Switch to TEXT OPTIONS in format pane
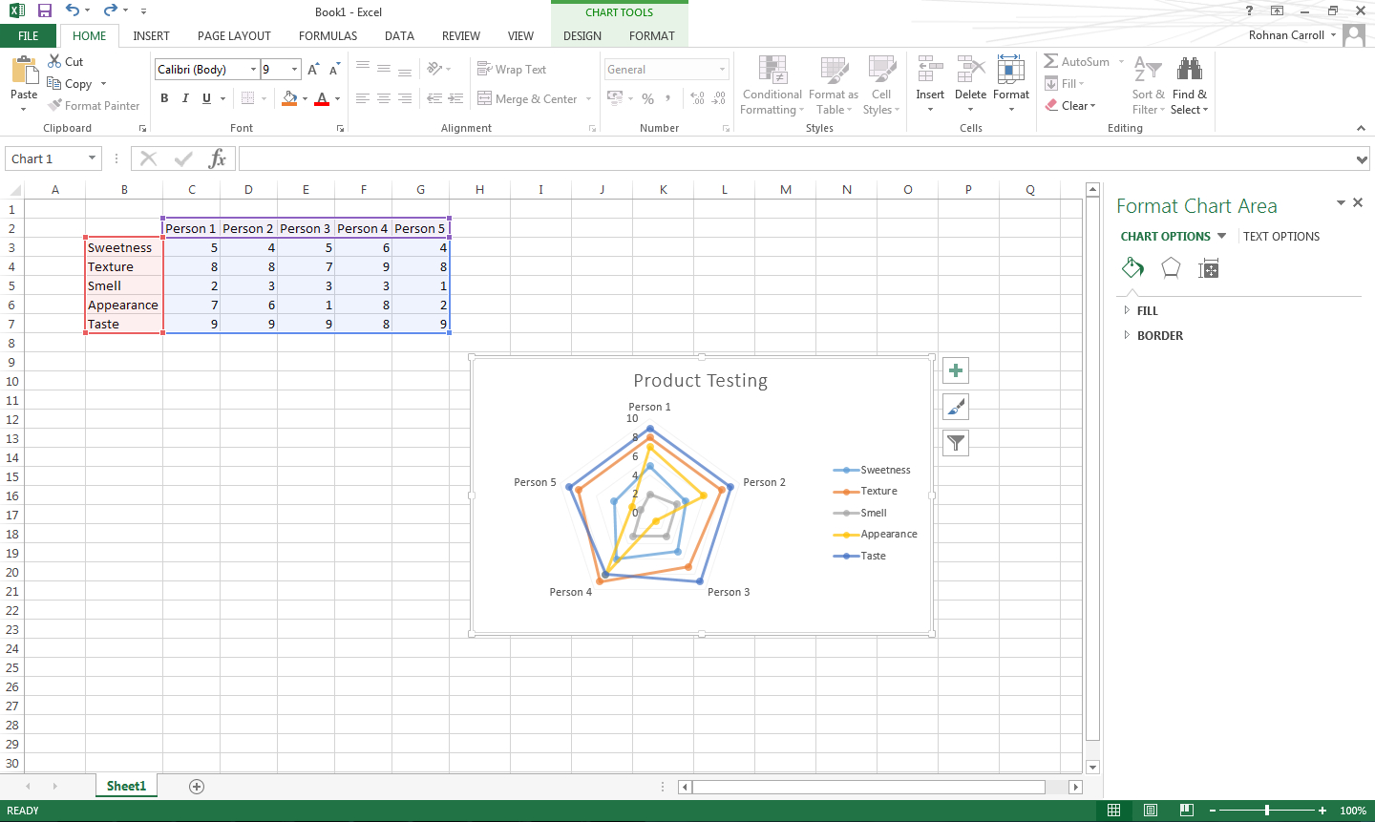 pos(1280,237)
